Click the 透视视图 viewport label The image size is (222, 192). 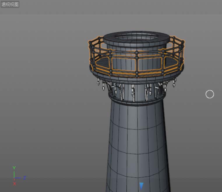[x=10, y=4]
